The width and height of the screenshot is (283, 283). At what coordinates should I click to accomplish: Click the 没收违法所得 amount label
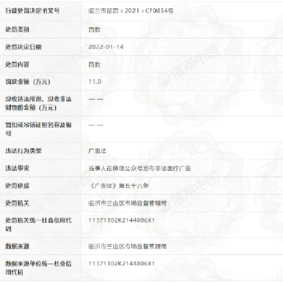(38, 103)
